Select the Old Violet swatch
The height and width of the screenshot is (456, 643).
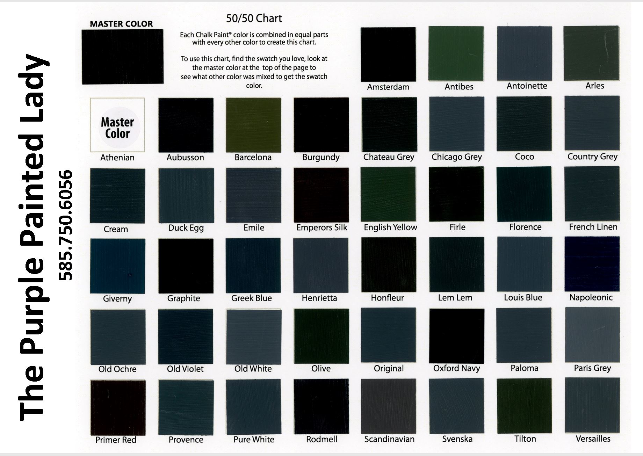186,336
